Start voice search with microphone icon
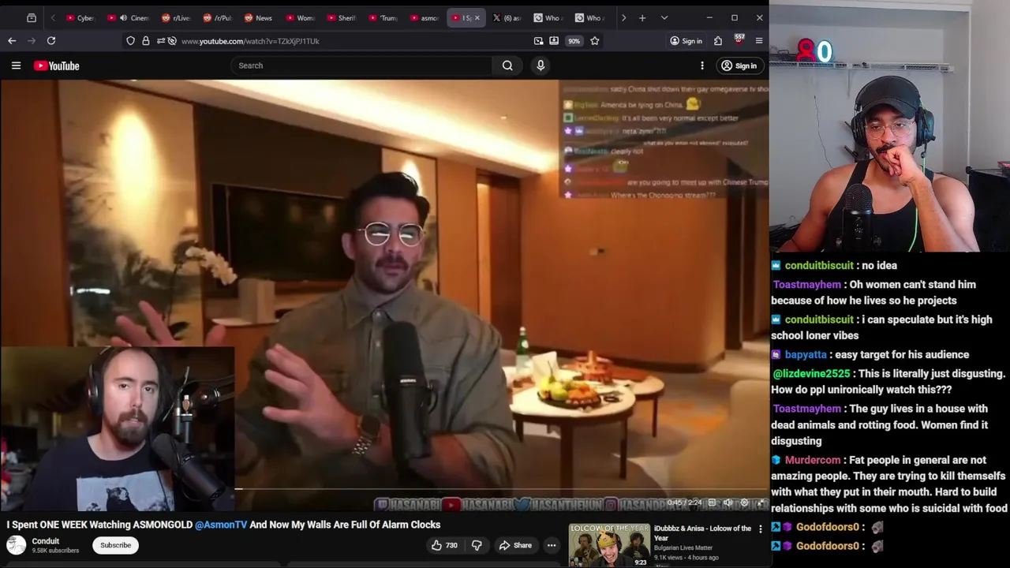The height and width of the screenshot is (568, 1010). point(541,65)
